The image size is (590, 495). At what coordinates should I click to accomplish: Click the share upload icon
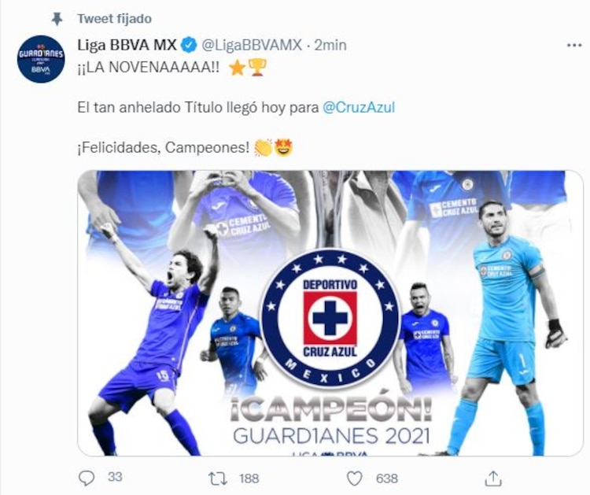pyautogui.click(x=493, y=478)
